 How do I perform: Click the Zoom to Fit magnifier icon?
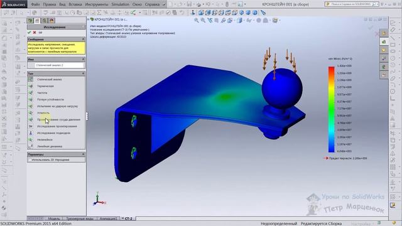pos(197,20)
